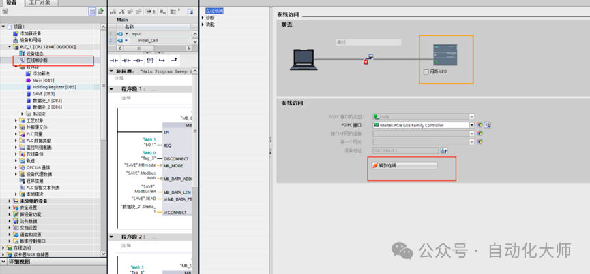Viewport: 590px width, 274px height.
Task: Expand 功能 in navigation list
Action: pos(203,24)
